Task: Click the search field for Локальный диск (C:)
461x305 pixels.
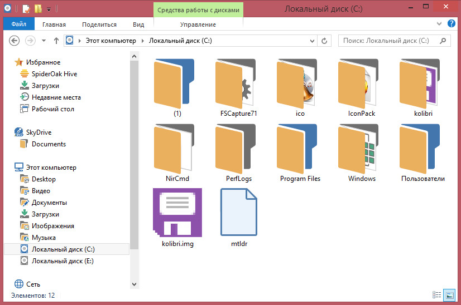Action: (394, 41)
